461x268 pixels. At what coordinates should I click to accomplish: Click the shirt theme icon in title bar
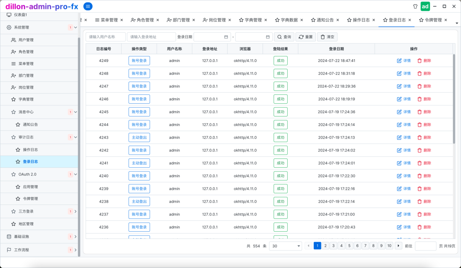[415, 6]
